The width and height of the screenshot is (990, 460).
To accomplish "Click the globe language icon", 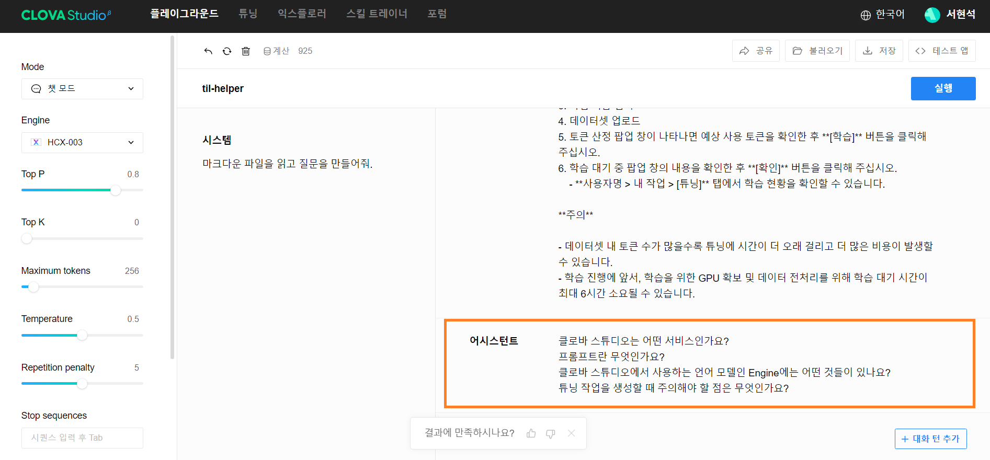I will tap(866, 15).
